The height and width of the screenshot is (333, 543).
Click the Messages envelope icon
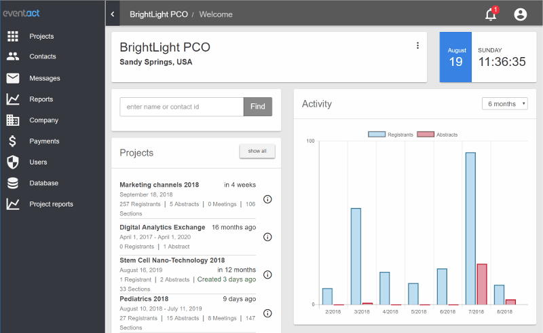point(13,78)
